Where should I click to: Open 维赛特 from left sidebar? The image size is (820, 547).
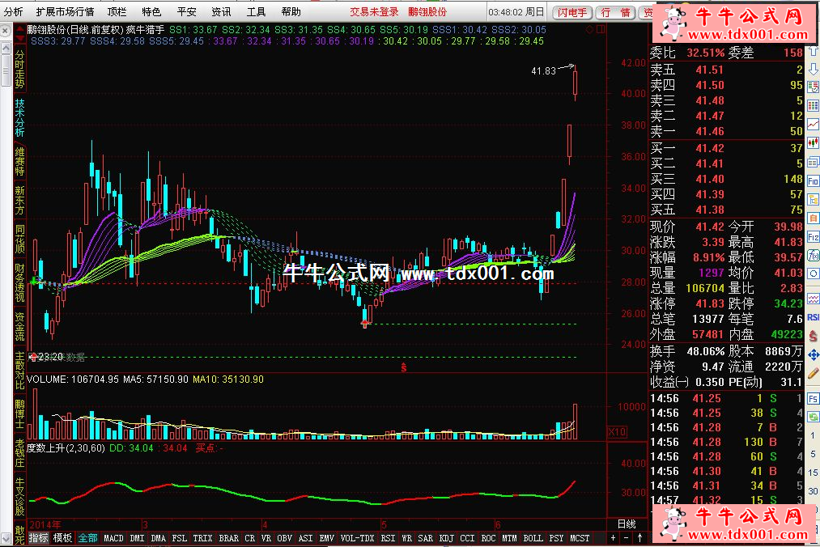tap(20, 162)
